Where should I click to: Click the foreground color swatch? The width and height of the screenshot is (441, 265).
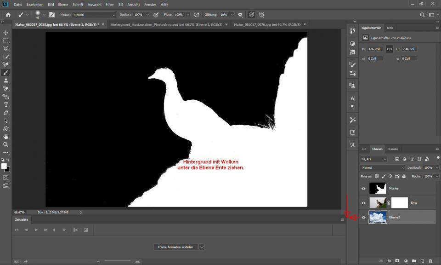[4, 166]
